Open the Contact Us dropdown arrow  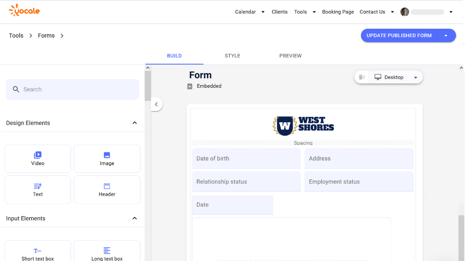tap(392, 12)
